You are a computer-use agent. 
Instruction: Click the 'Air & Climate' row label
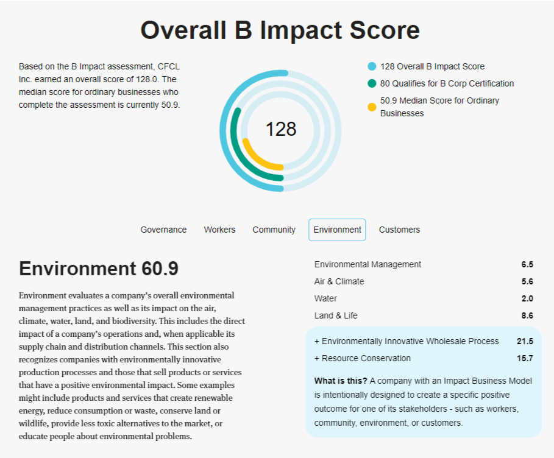click(339, 281)
